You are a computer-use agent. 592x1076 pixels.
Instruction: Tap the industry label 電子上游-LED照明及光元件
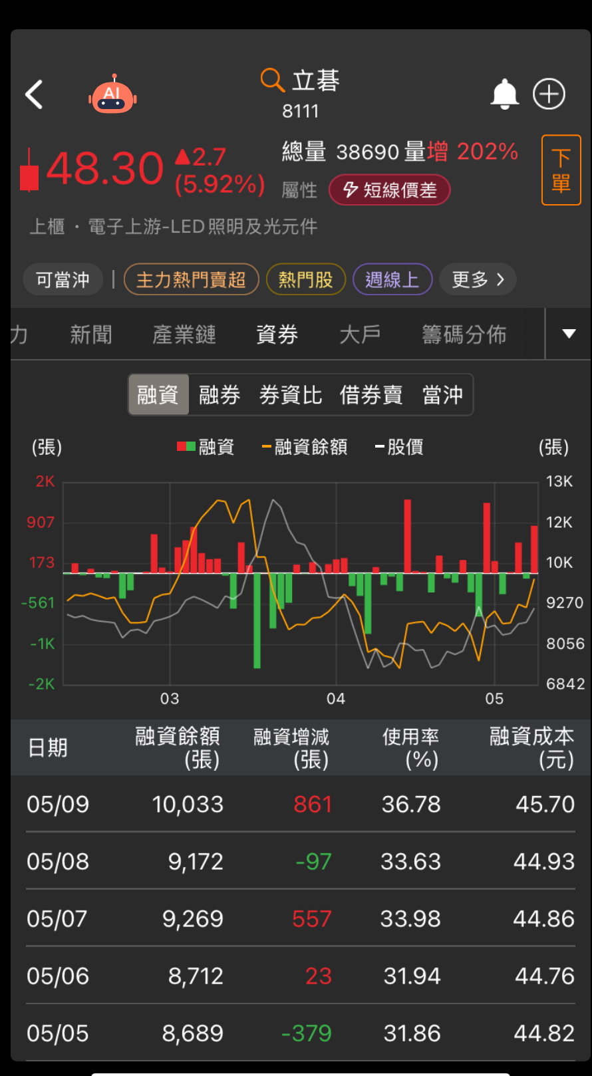click(203, 227)
